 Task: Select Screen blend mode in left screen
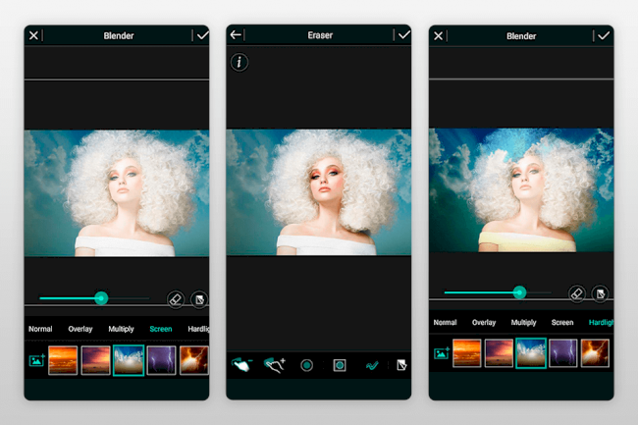click(161, 329)
